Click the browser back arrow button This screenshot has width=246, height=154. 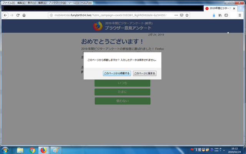click(x=5, y=15)
